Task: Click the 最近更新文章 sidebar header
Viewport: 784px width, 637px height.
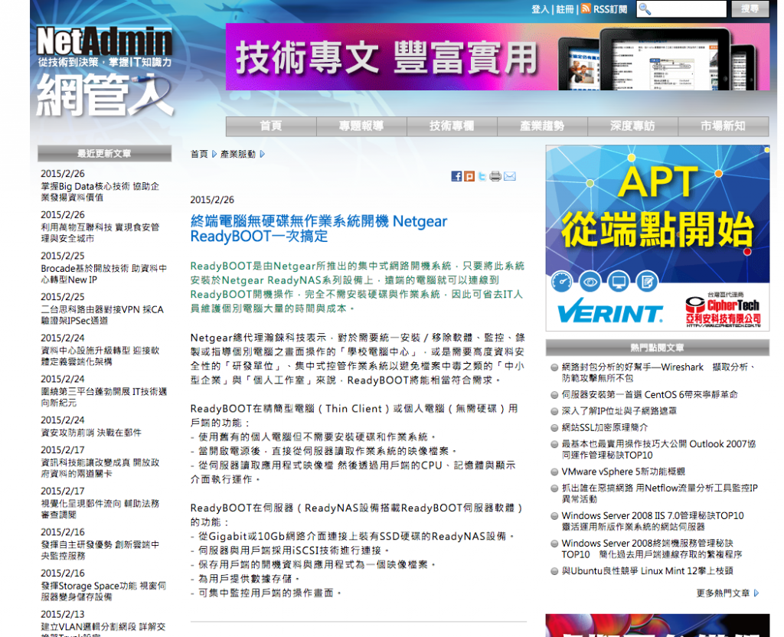Action: 104,153
